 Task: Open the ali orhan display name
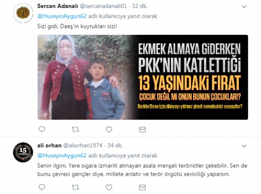(49, 146)
